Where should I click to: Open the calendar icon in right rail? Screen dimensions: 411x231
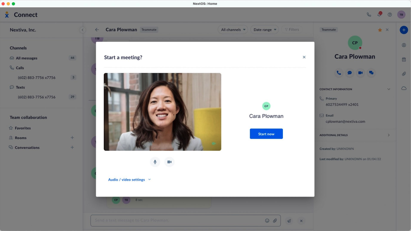[404, 60]
